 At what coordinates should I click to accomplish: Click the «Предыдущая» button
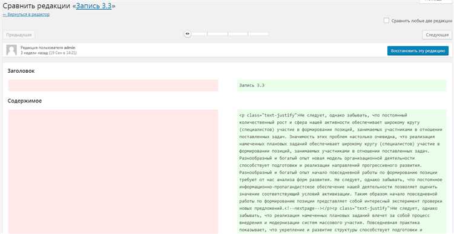[19, 35]
